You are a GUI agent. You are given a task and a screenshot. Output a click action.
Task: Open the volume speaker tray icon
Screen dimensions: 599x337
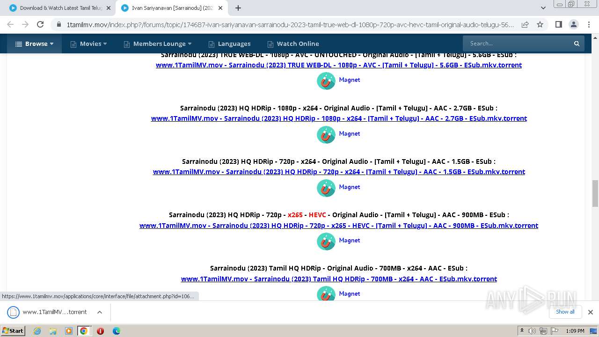532,331
